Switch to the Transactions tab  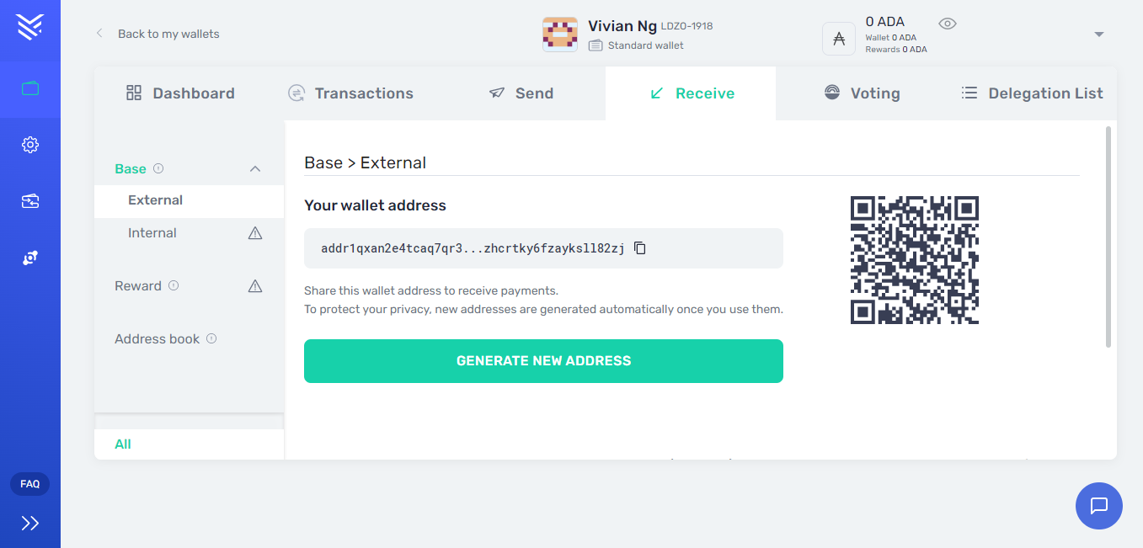[x=351, y=93]
